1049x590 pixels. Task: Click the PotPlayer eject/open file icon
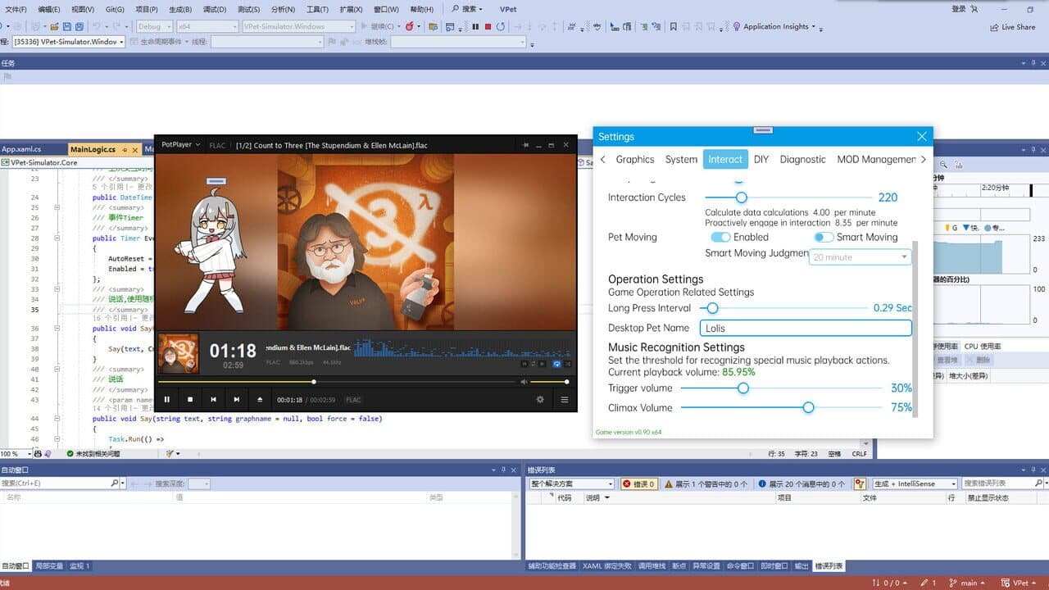(x=260, y=400)
